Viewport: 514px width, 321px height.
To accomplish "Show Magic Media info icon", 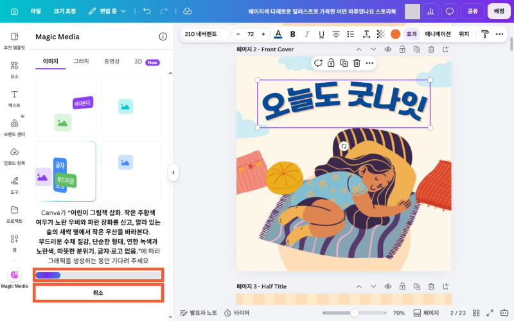I will pyautogui.click(x=163, y=37).
